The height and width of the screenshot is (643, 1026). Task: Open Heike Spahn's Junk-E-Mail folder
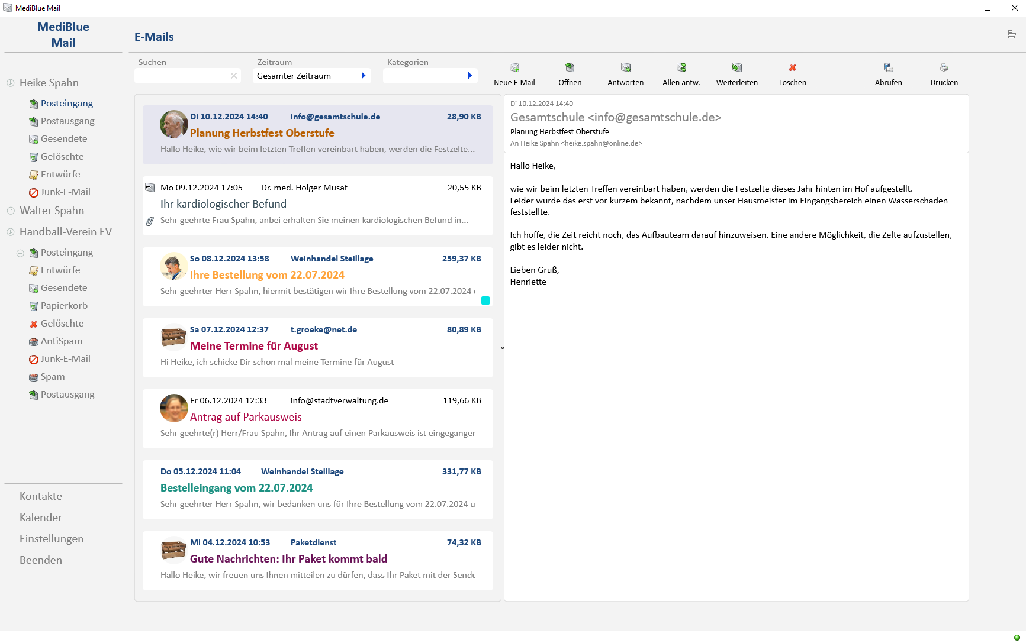tap(65, 192)
